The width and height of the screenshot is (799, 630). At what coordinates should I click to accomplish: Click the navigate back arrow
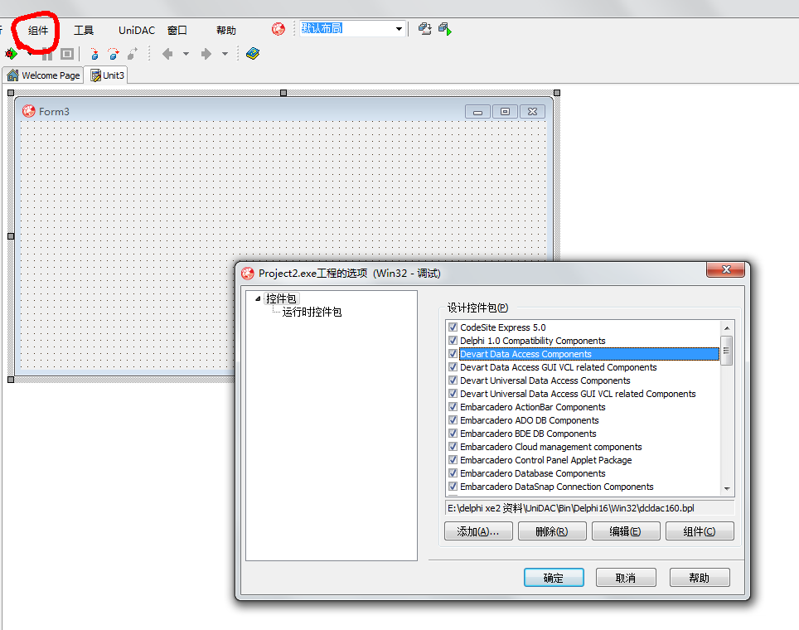(x=167, y=54)
